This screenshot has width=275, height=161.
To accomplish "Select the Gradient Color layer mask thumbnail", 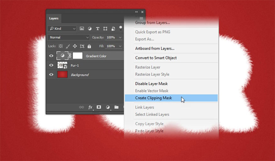I will click(78, 56).
